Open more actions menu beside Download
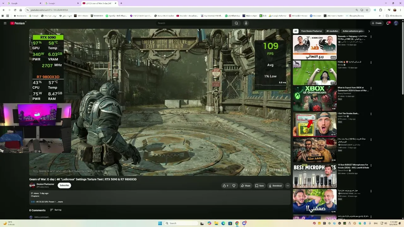Screen dimensions: 404x227 [x=288, y=186]
